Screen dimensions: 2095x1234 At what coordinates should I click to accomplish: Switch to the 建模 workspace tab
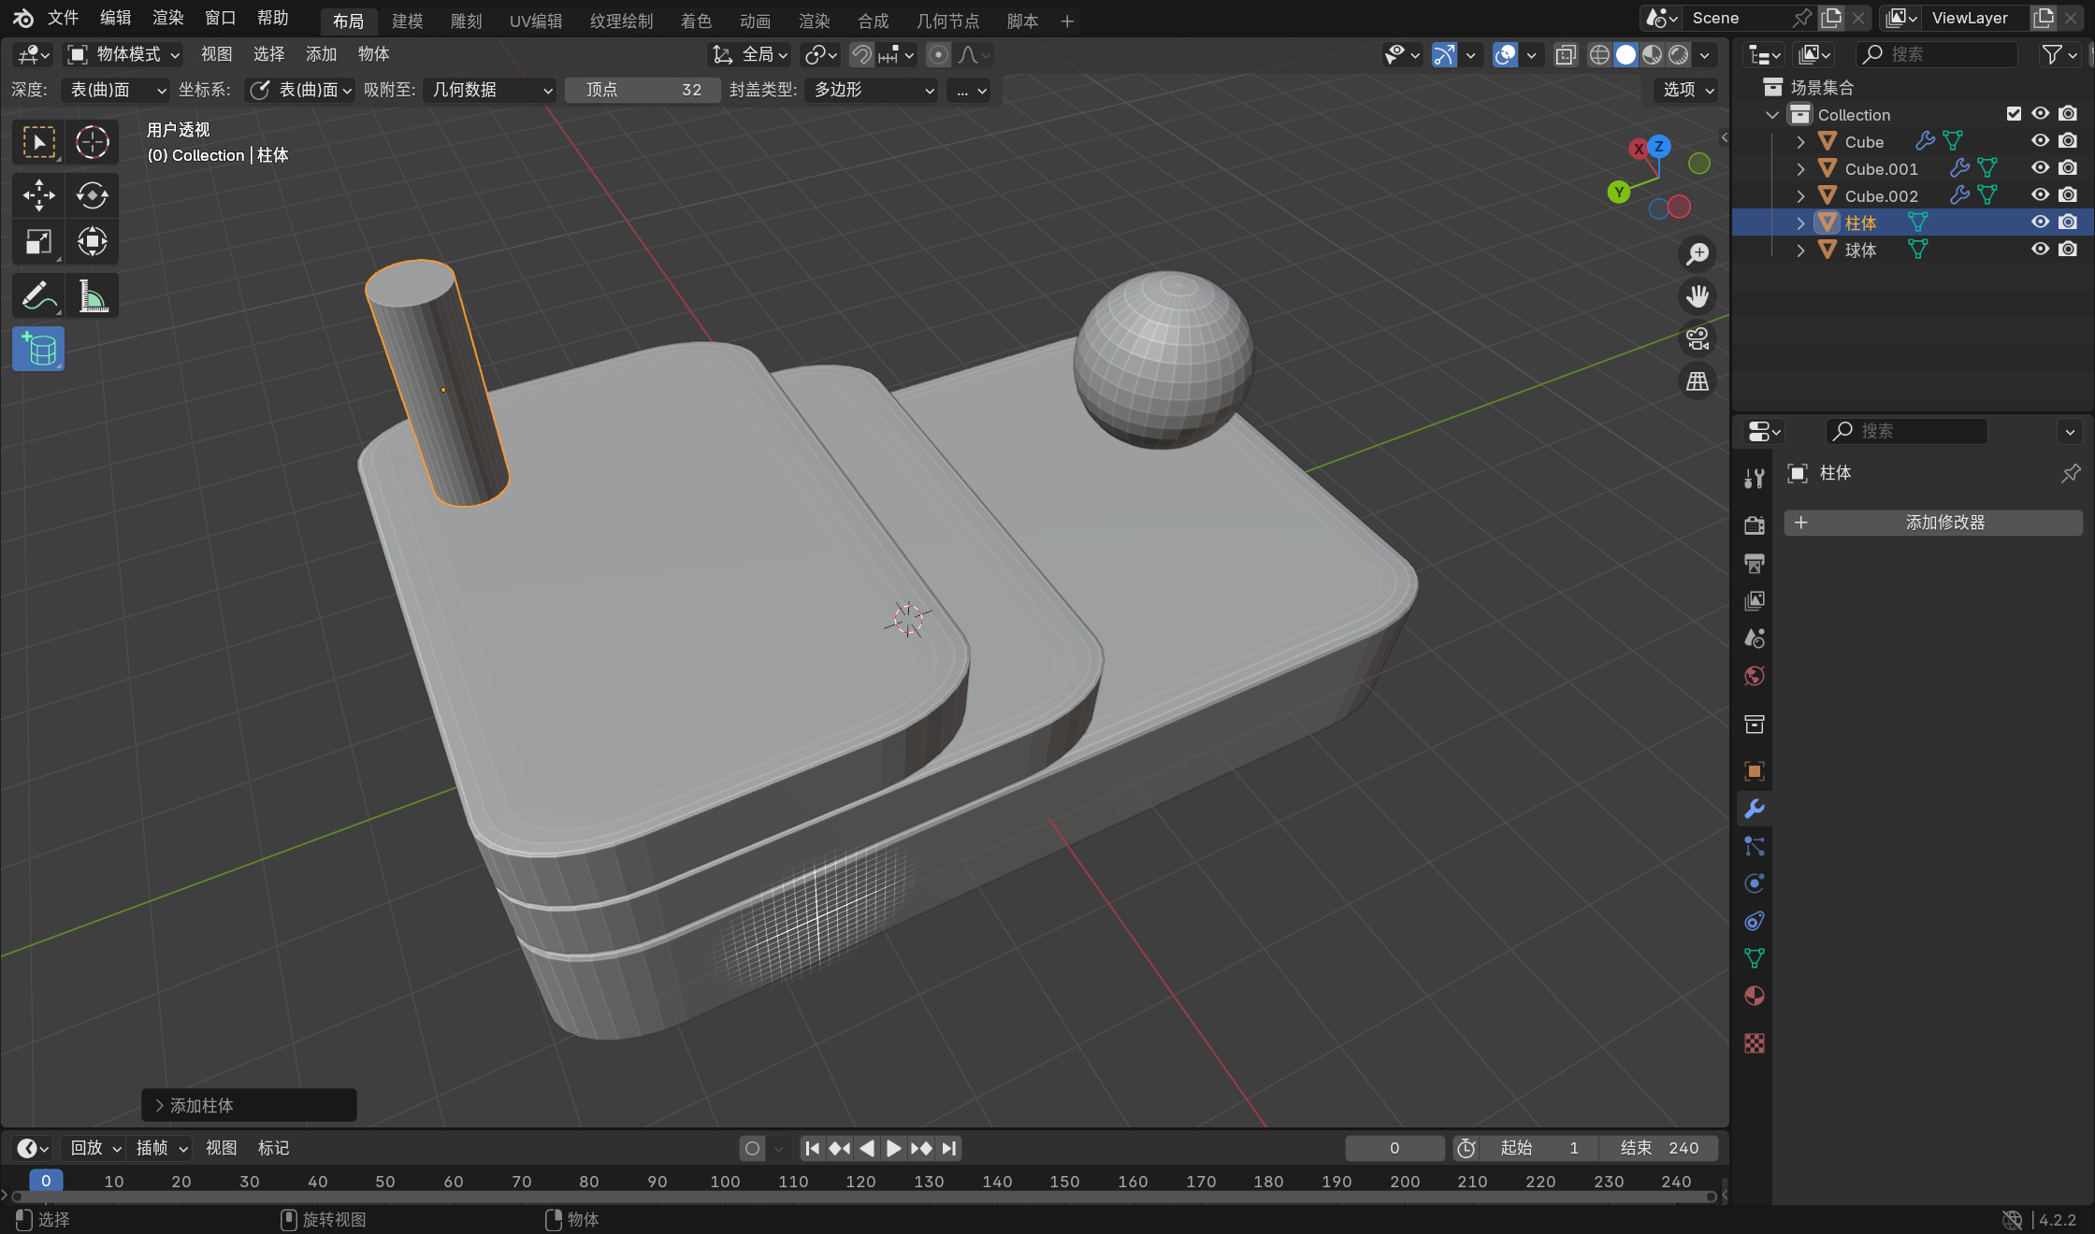pos(407,21)
